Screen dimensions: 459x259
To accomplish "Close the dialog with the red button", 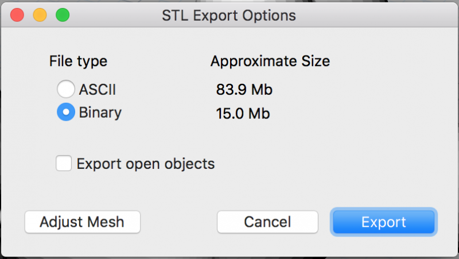I will [x=18, y=16].
